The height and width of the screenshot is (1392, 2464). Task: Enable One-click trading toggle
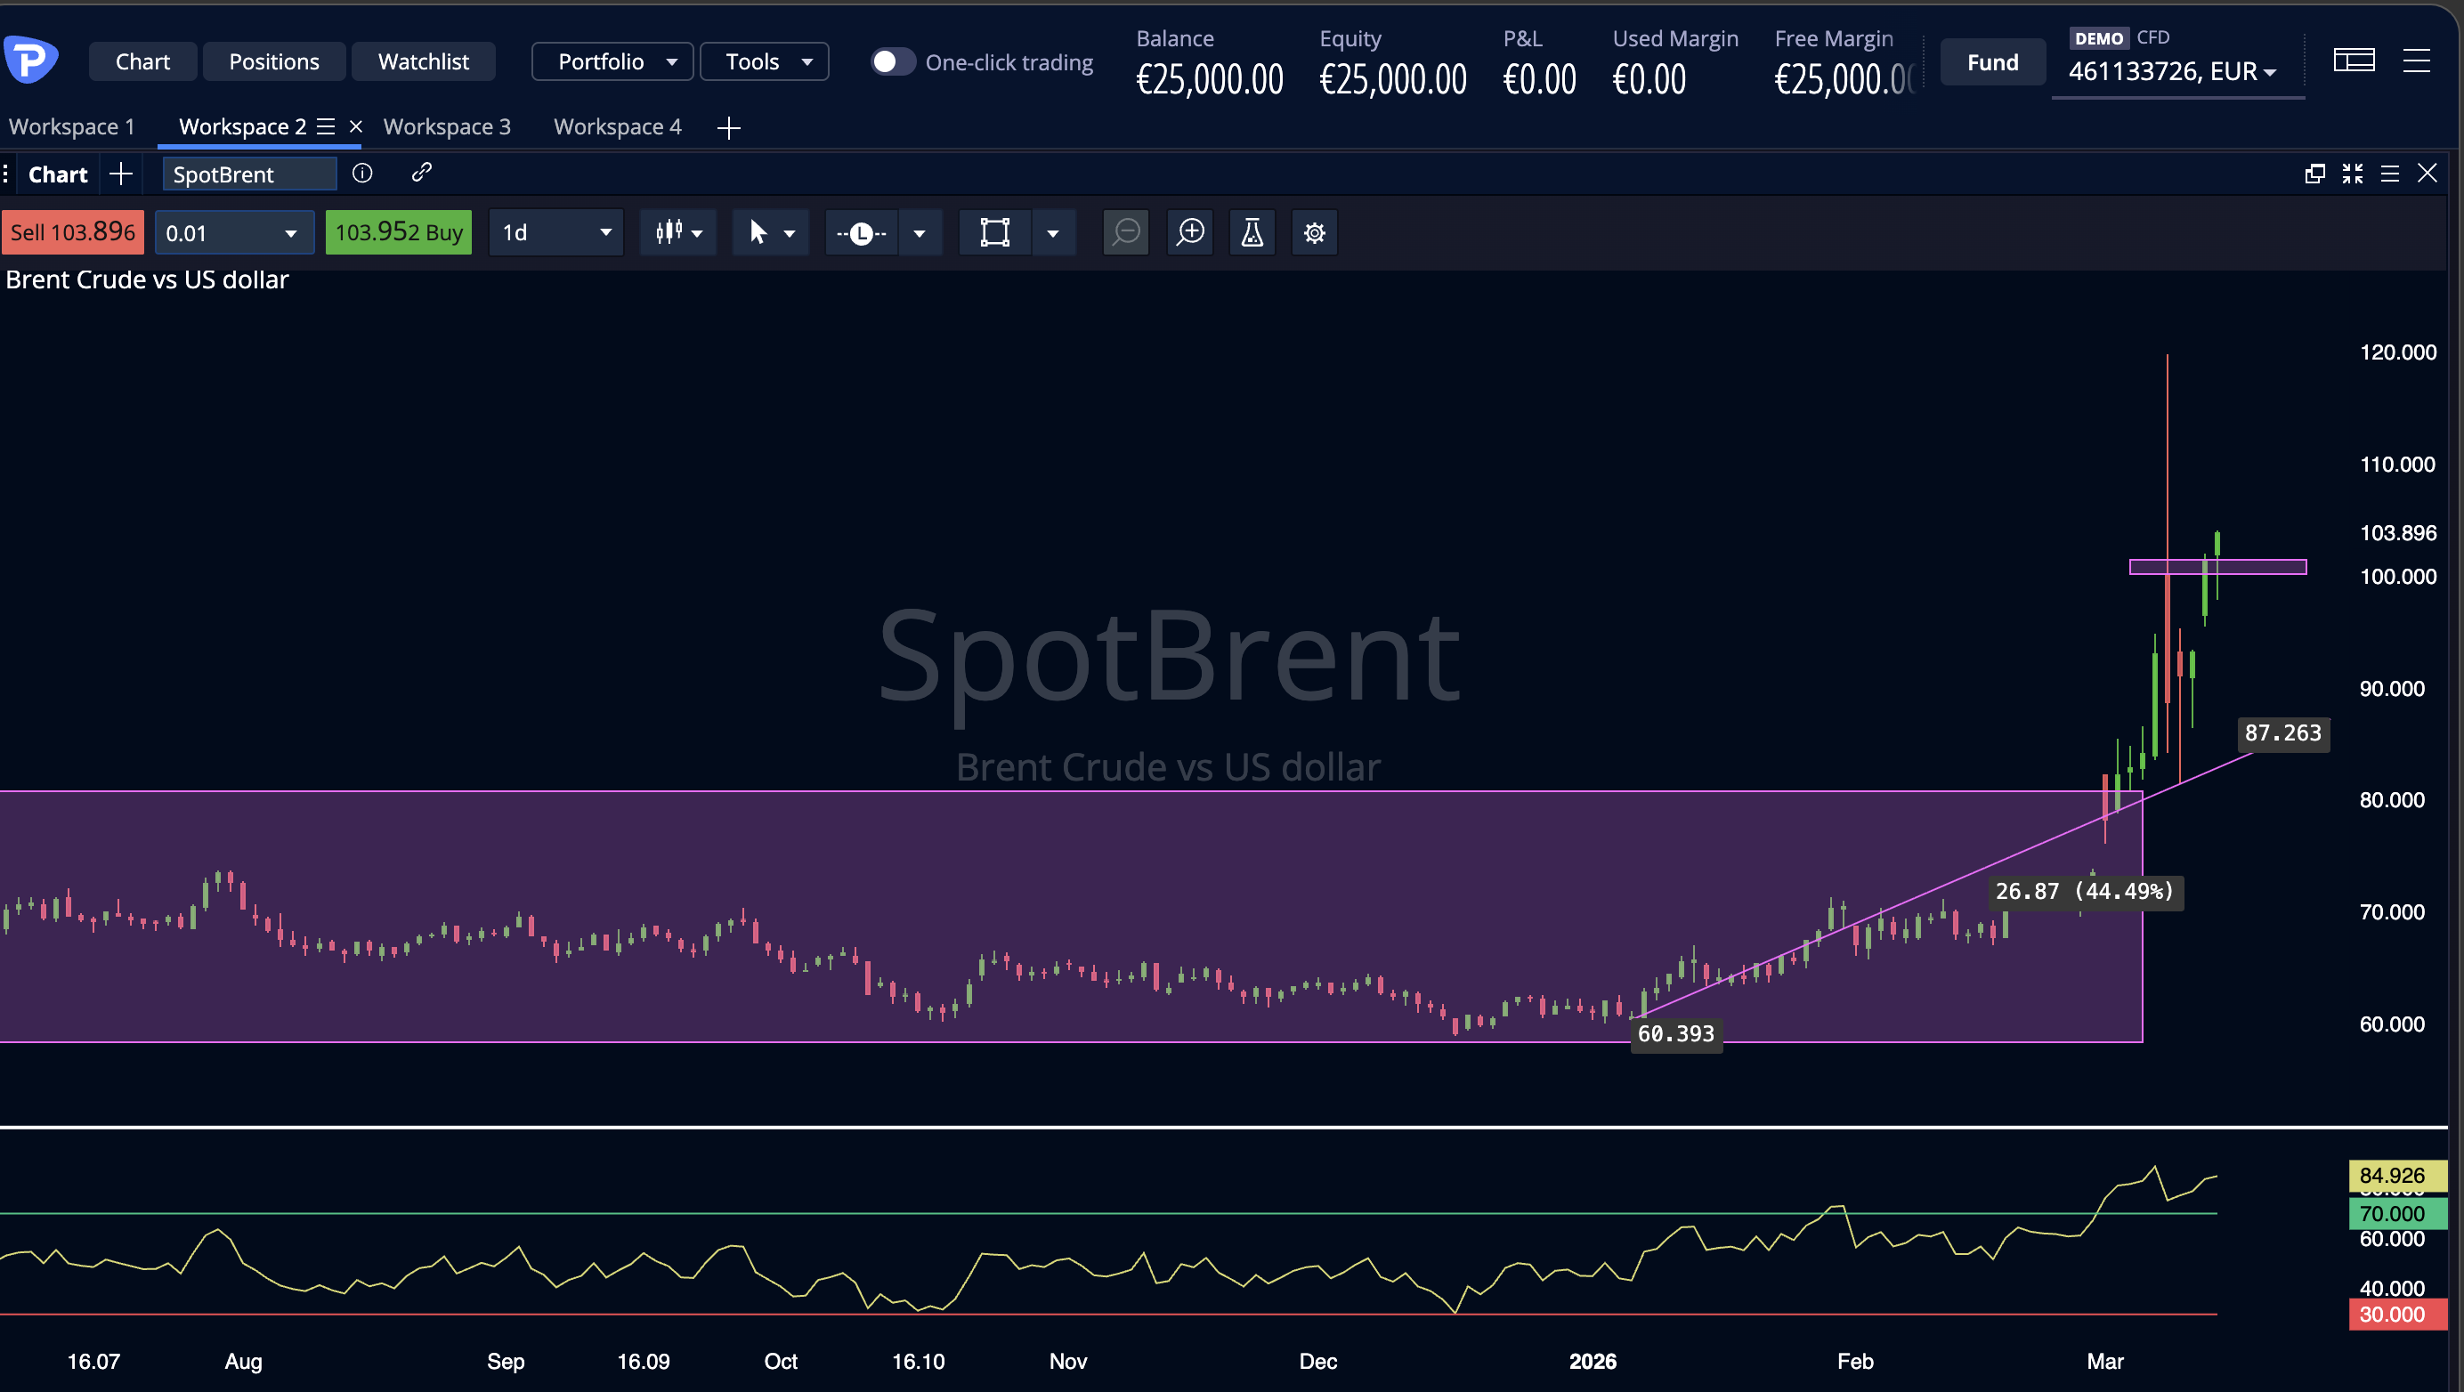[893, 61]
